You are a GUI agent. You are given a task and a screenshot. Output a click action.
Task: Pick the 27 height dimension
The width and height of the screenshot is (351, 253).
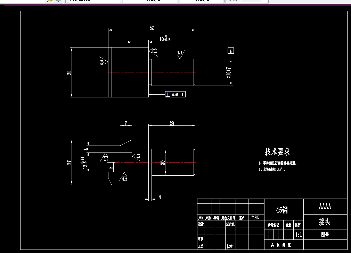click(69, 162)
